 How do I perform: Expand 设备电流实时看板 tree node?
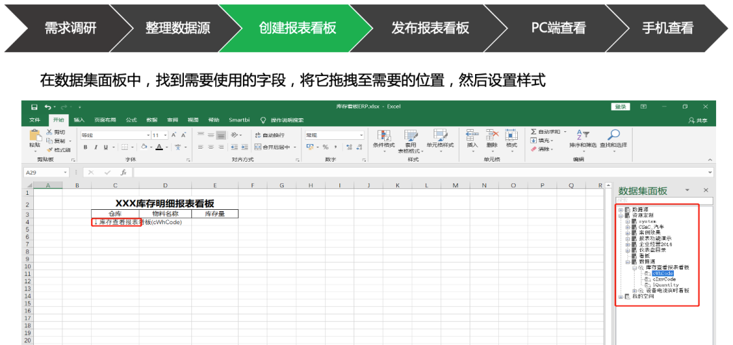(635, 290)
